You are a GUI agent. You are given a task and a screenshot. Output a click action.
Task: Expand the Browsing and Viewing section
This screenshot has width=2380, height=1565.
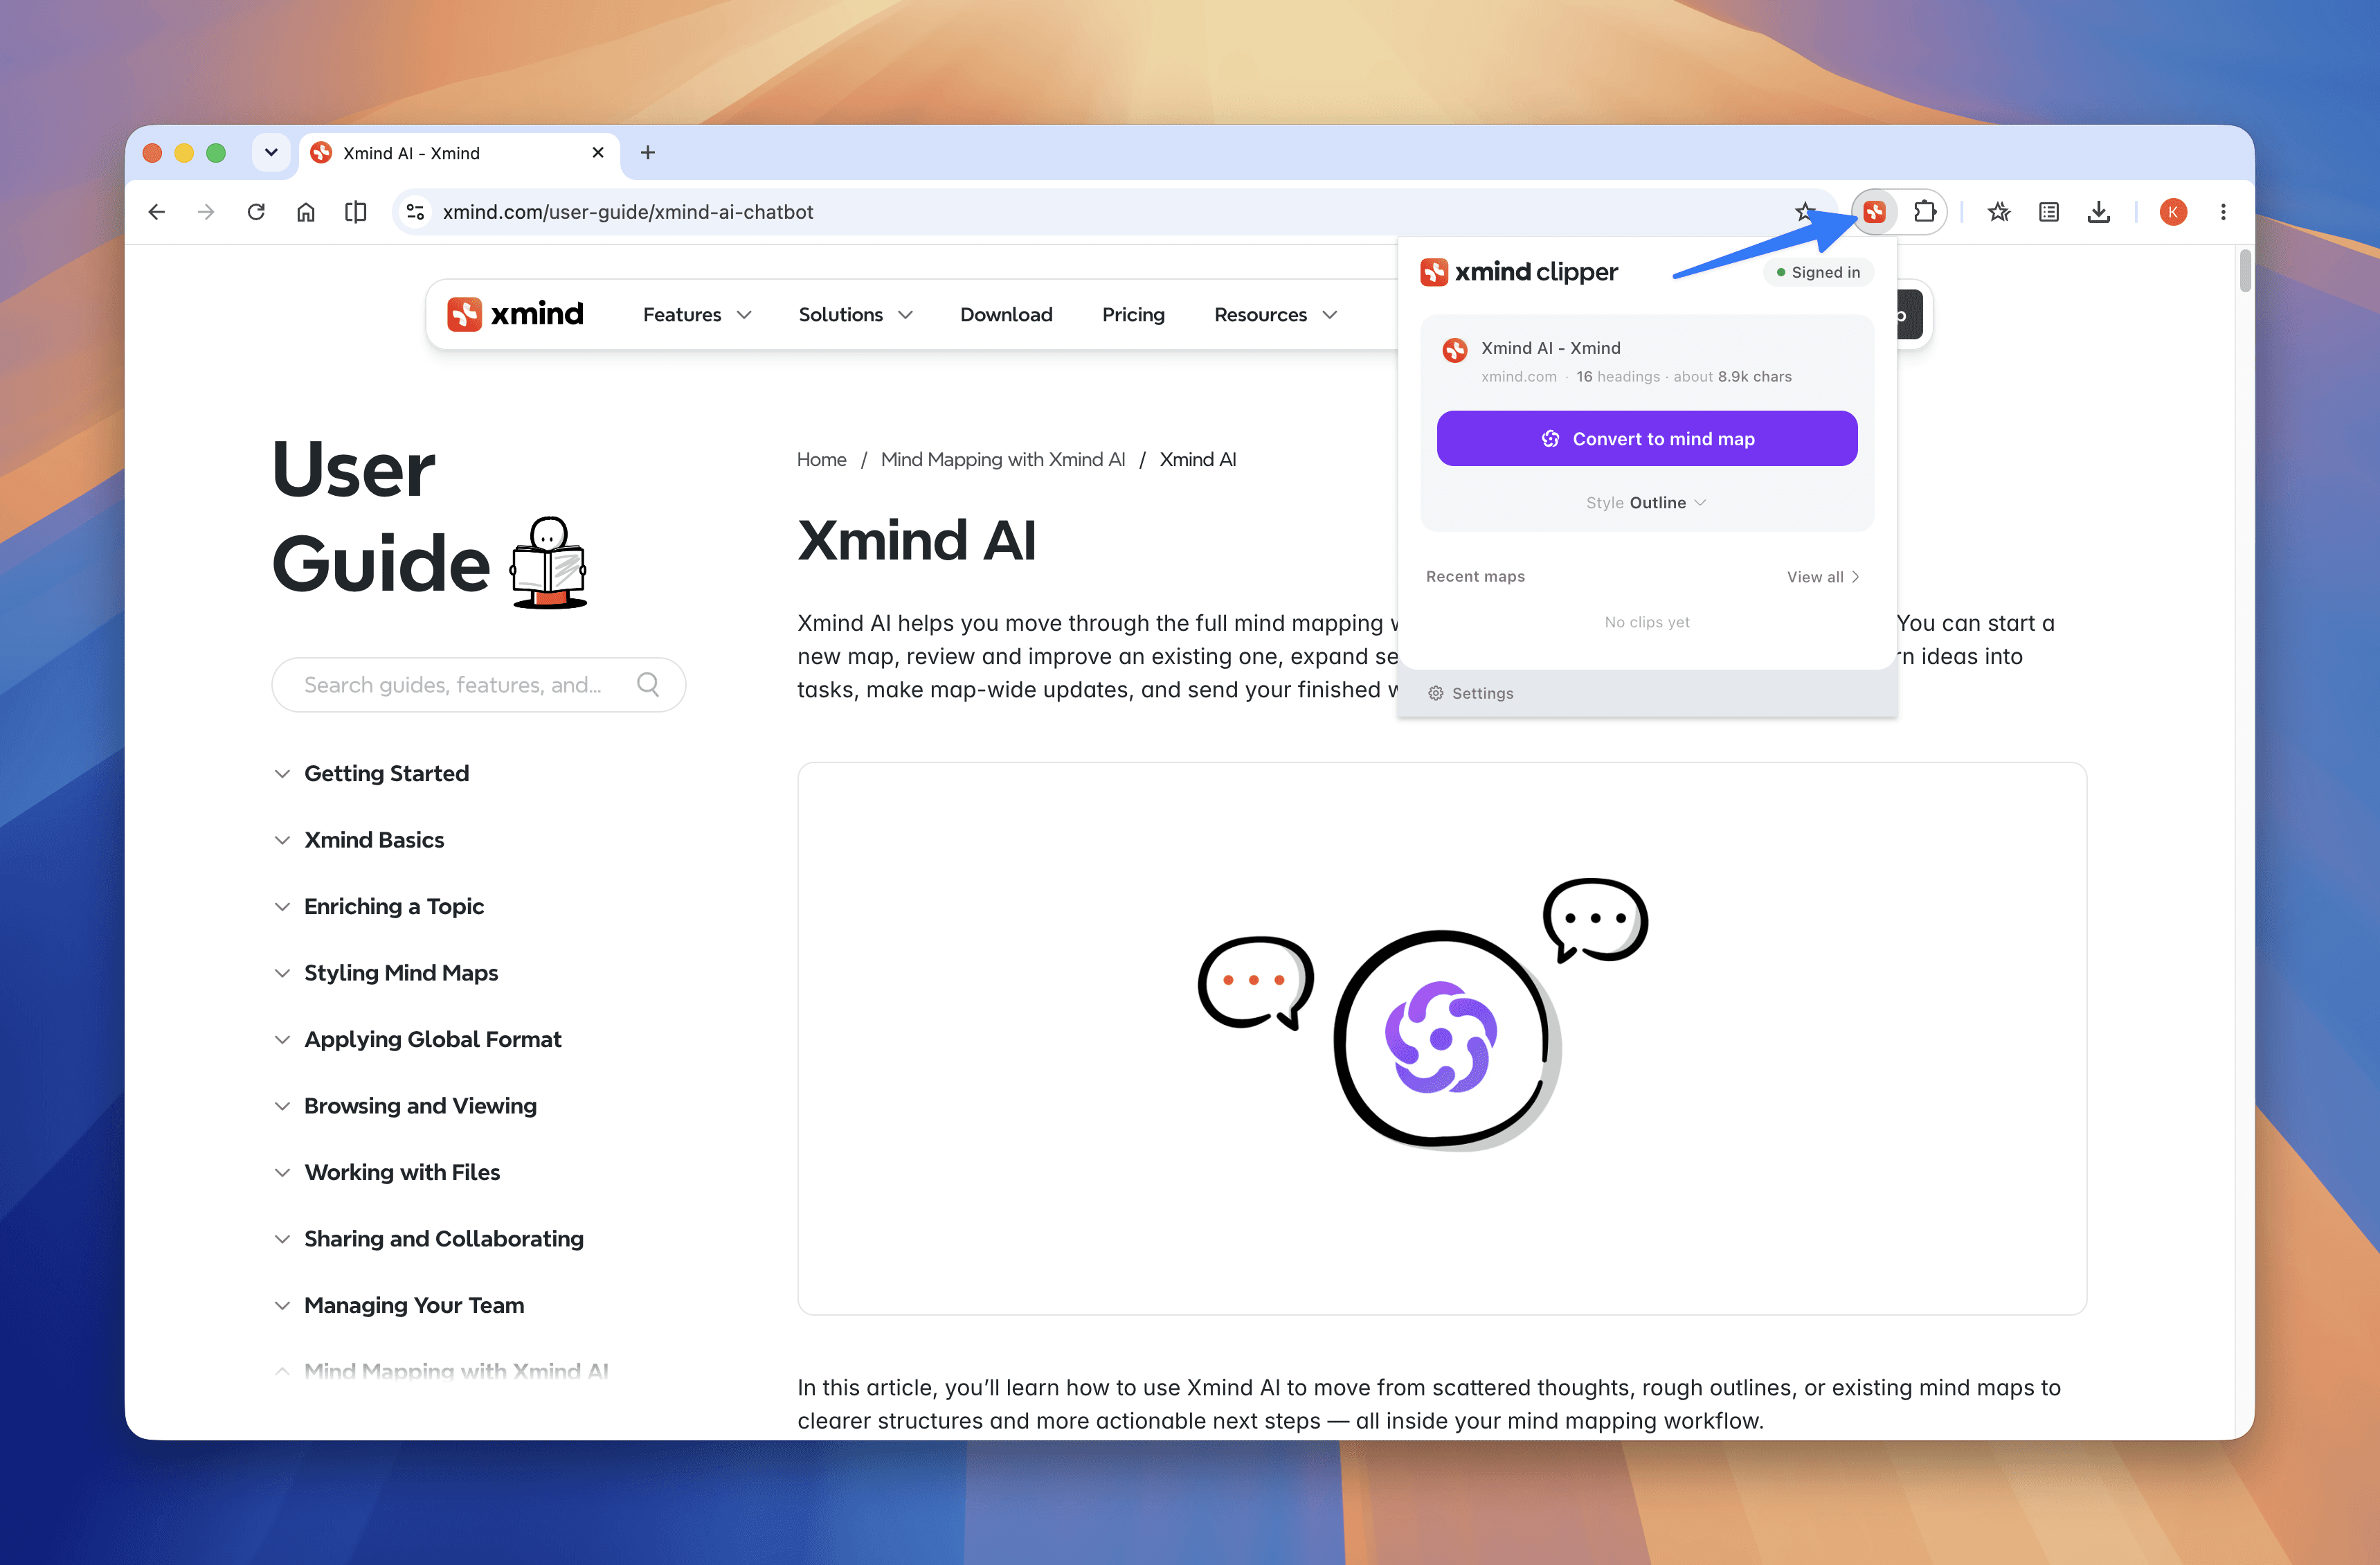point(406,1106)
